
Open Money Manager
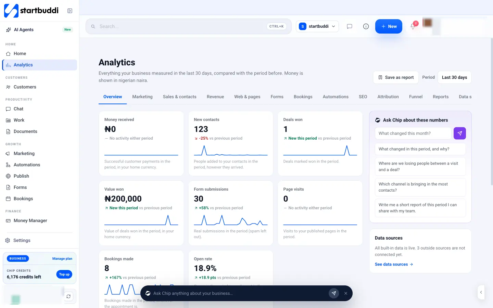(39, 221)
